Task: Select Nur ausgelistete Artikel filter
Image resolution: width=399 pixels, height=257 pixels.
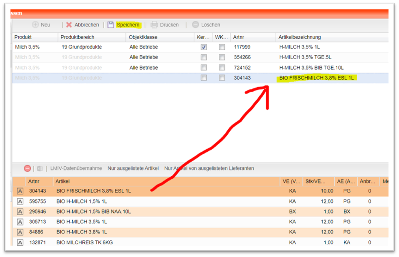Action: [133, 168]
